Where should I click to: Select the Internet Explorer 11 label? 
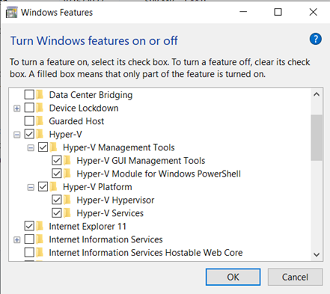pos(88,227)
